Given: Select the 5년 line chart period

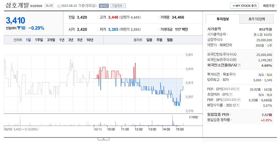Looking at the screenshot, I should click(x=80, y=40).
